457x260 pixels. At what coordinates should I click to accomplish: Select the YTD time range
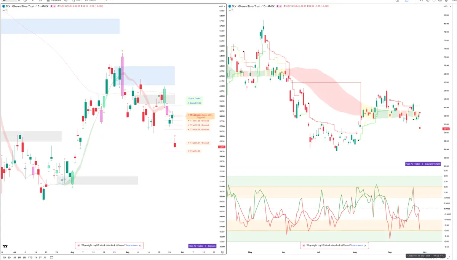(x=30, y=258)
